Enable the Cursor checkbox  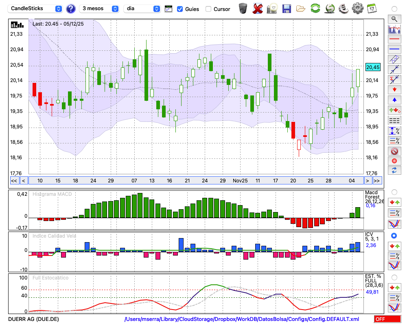tap(208, 9)
